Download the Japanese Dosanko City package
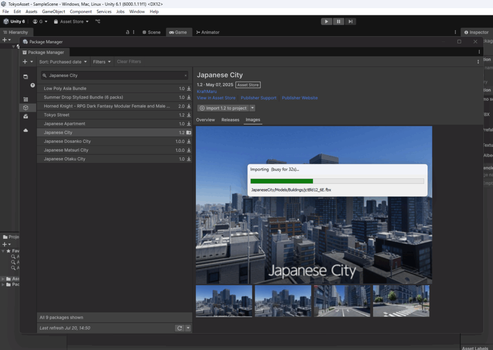The width and height of the screenshot is (493, 350). (189, 142)
